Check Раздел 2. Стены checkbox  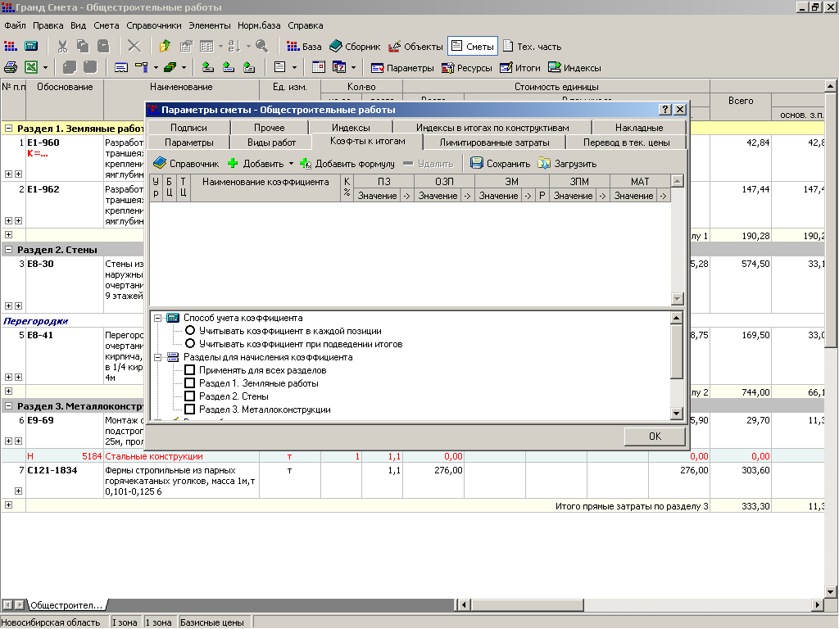(189, 396)
